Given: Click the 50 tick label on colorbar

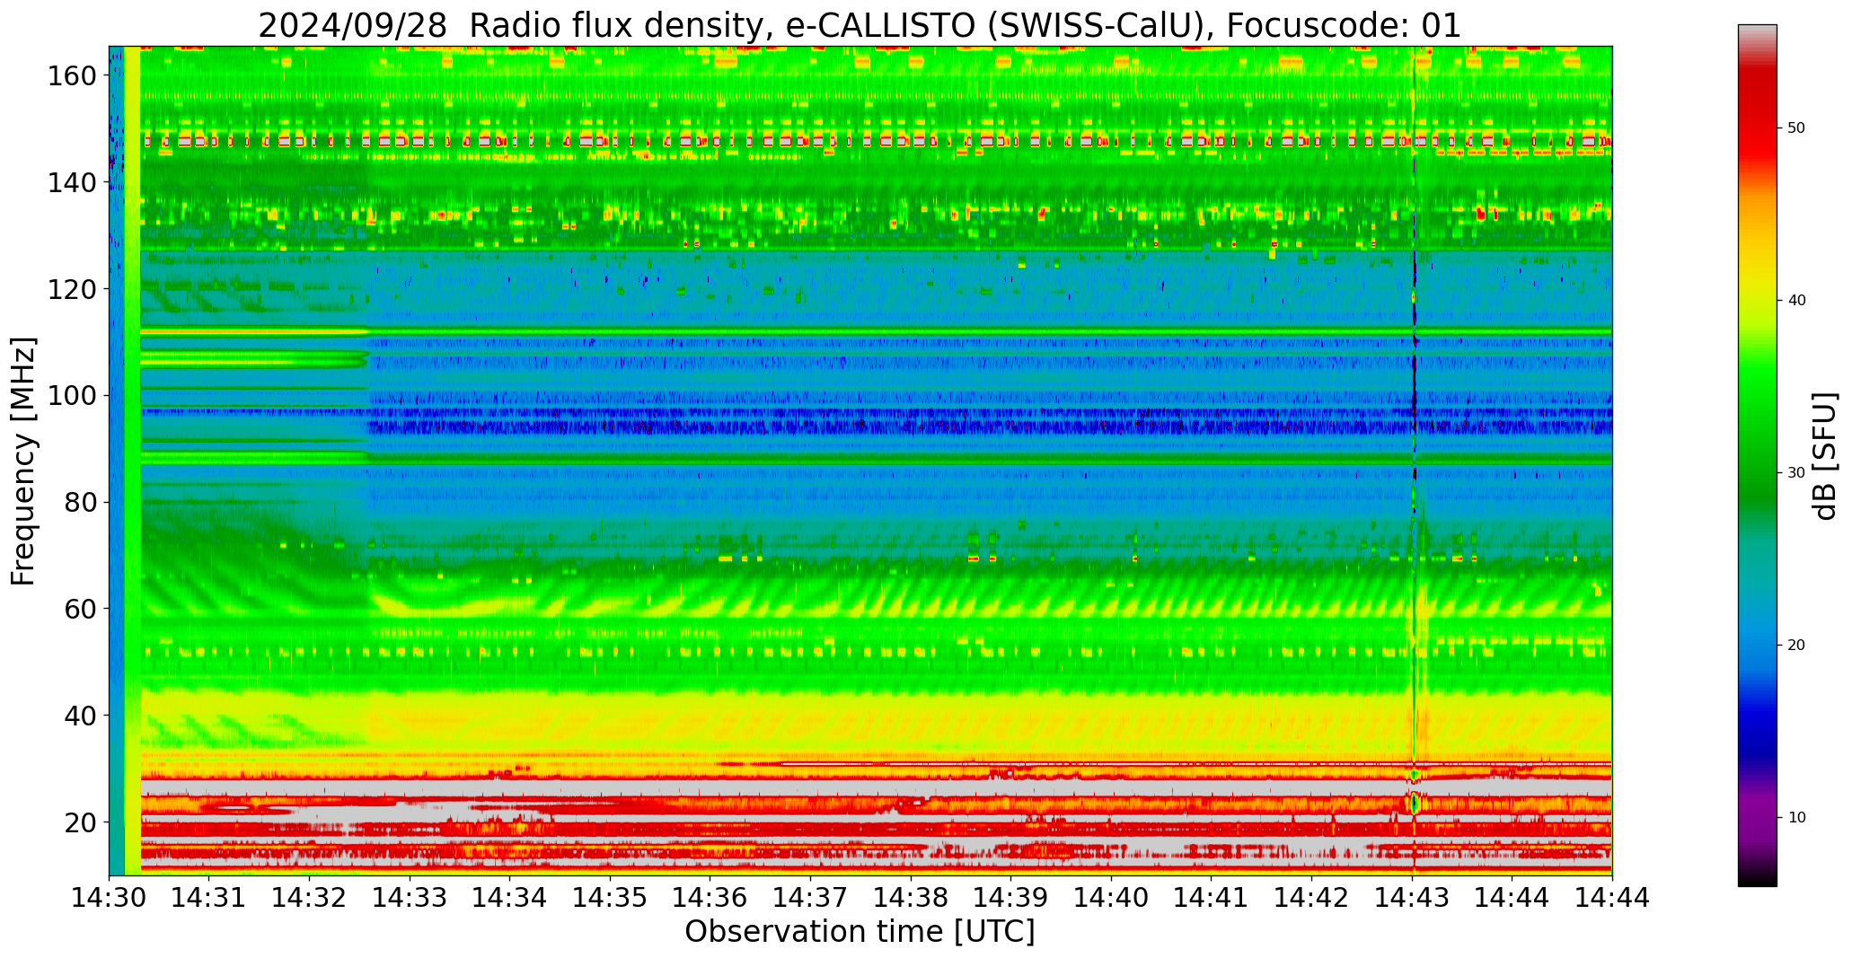Looking at the screenshot, I should [1796, 128].
